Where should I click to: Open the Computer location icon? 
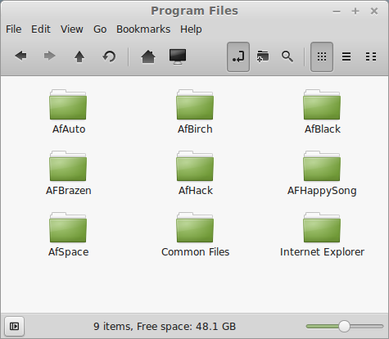coord(178,56)
